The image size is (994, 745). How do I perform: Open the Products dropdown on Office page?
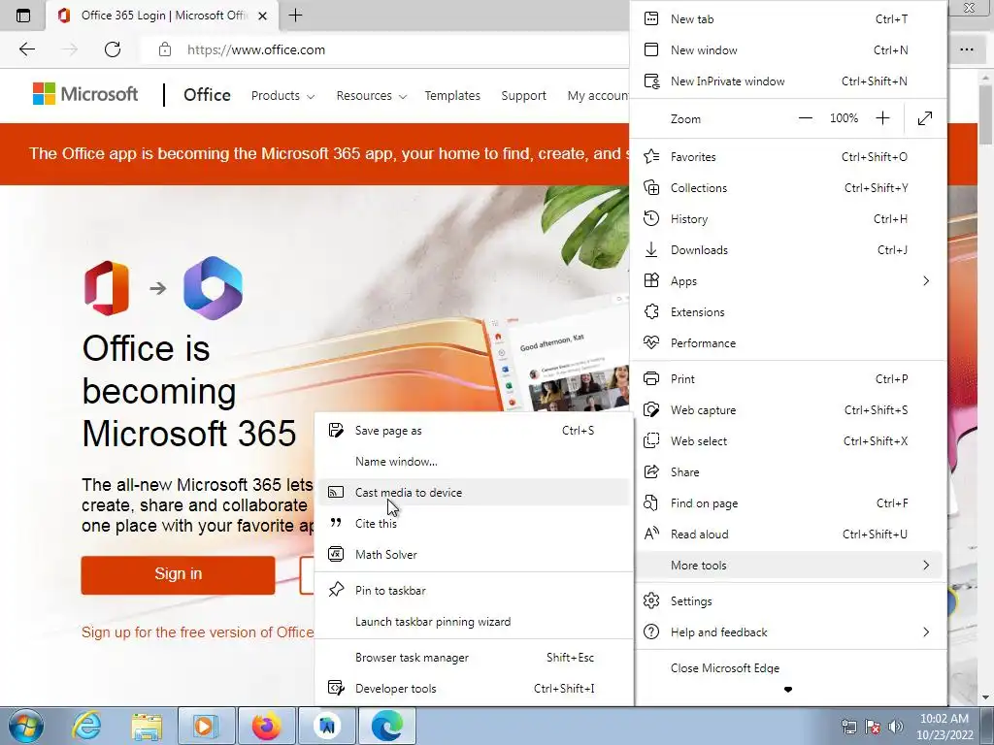pos(282,96)
